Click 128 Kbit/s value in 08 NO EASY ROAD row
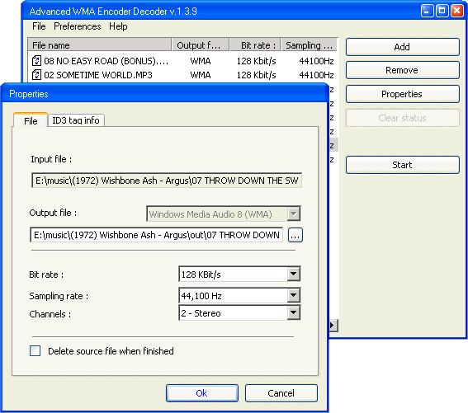 pos(257,61)
